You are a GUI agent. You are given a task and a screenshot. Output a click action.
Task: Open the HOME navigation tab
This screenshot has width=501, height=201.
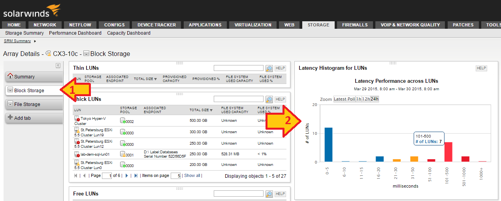(x=14, y=25)
